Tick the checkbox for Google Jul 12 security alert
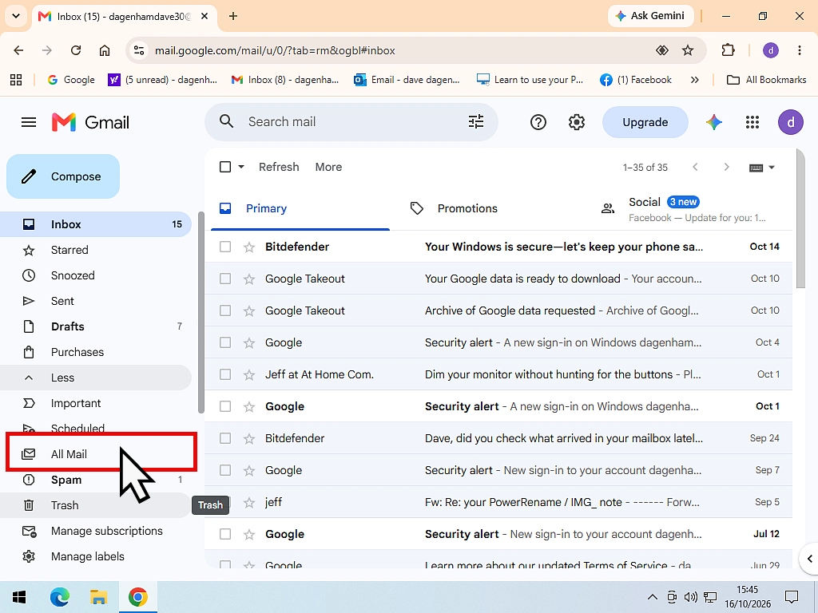The width and height of the screenshot is (818, 613). click(224, 534)
